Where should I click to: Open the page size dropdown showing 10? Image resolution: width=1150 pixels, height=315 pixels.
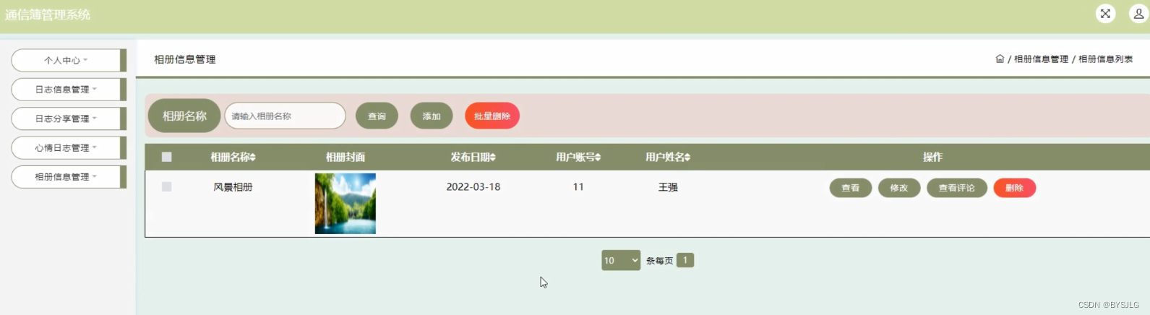click(x=621, y=260)
